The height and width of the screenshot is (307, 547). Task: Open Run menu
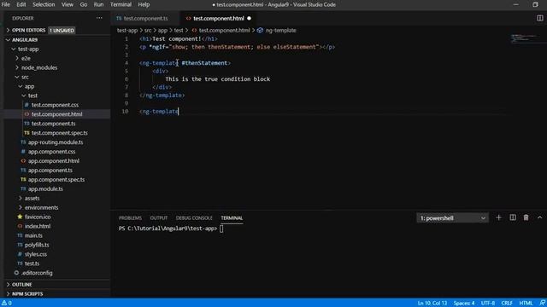click(98, 4)
